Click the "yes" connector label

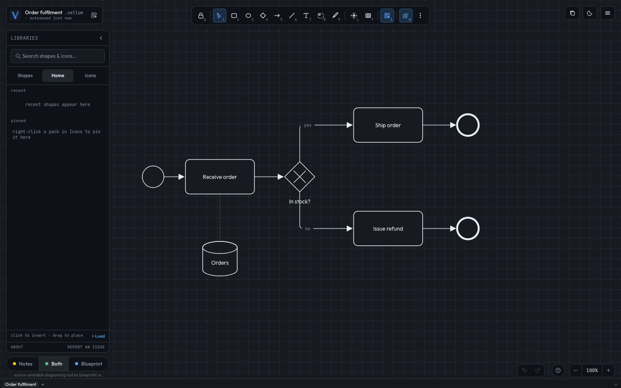coord(307,125)
